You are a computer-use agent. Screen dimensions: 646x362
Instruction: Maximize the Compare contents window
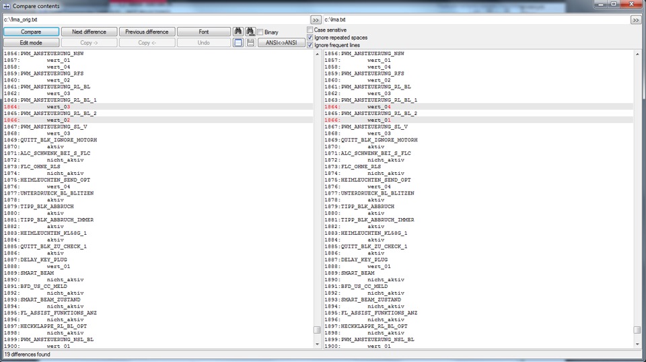click(x=614, y=4)
